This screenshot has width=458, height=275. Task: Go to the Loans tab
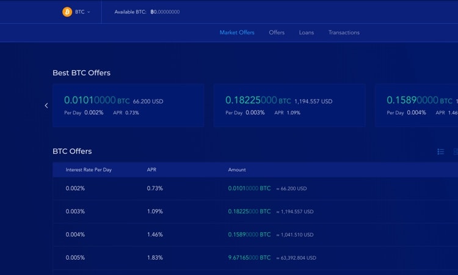click(x=307, y=32)
